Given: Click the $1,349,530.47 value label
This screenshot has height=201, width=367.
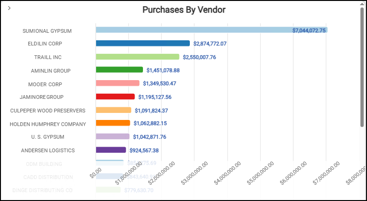Looking at the screenshot, I should pos(160,83).
